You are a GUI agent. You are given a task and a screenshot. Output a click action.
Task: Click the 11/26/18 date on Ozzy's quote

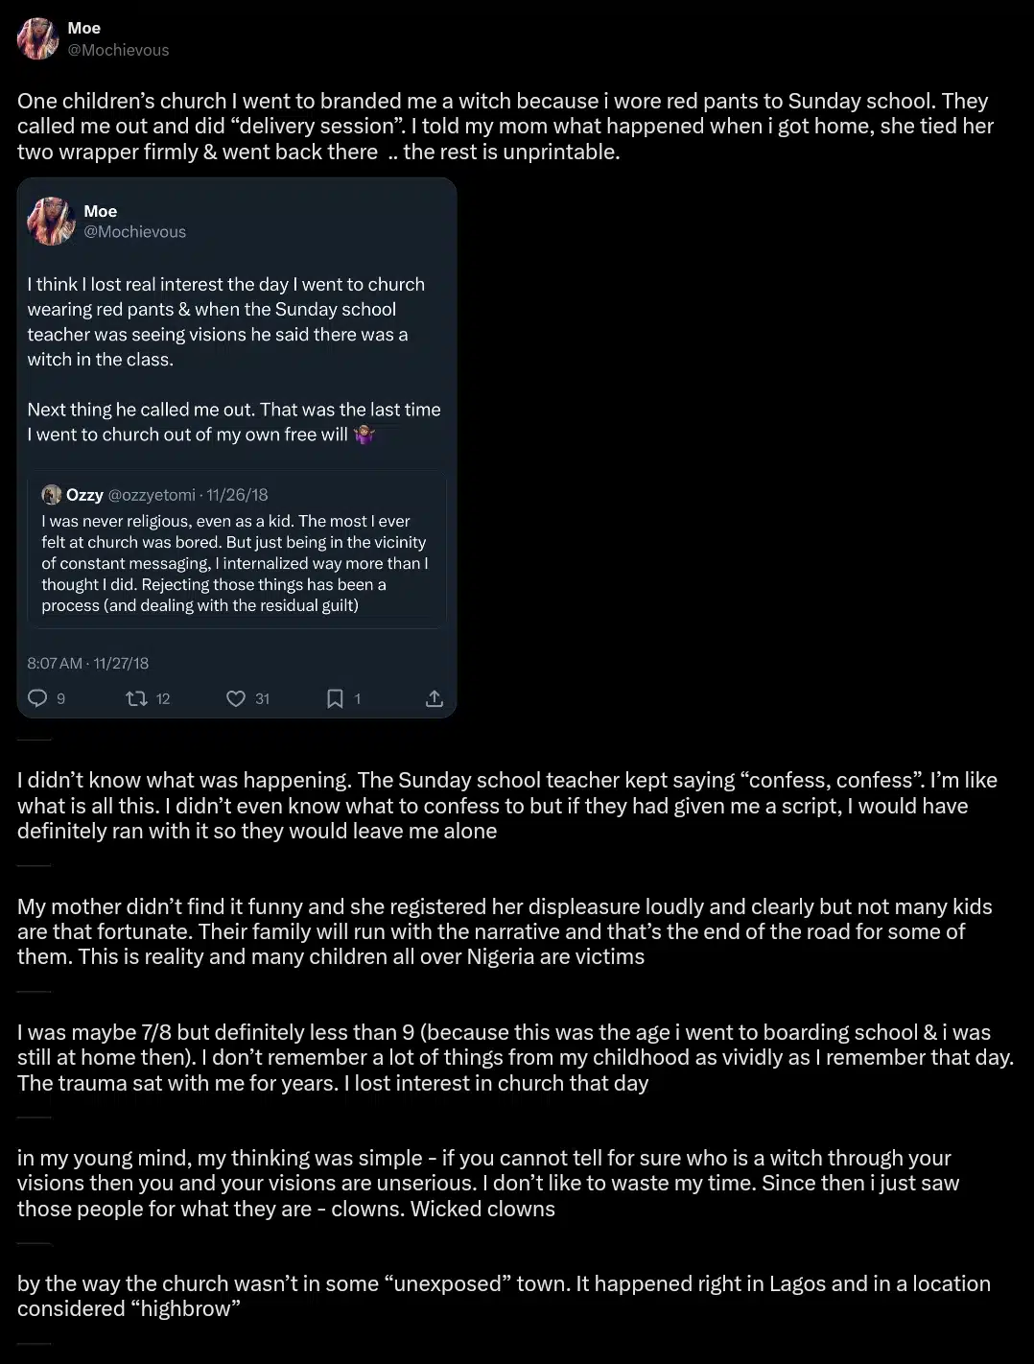237,495
